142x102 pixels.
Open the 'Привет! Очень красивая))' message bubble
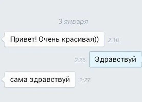tap(54, 39)
